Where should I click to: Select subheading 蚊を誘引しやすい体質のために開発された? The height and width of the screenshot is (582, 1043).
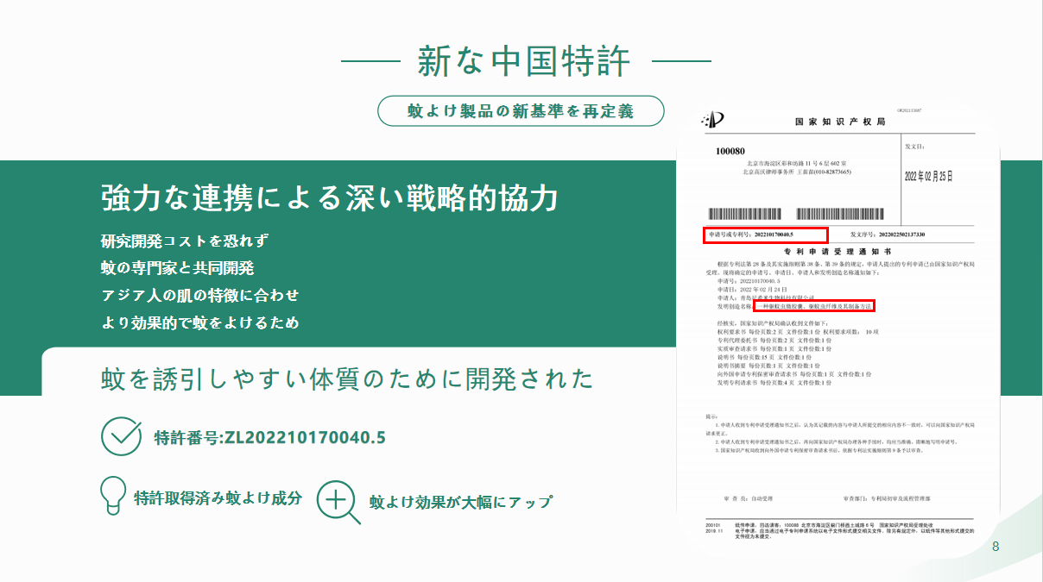click(x=347, y=378)
